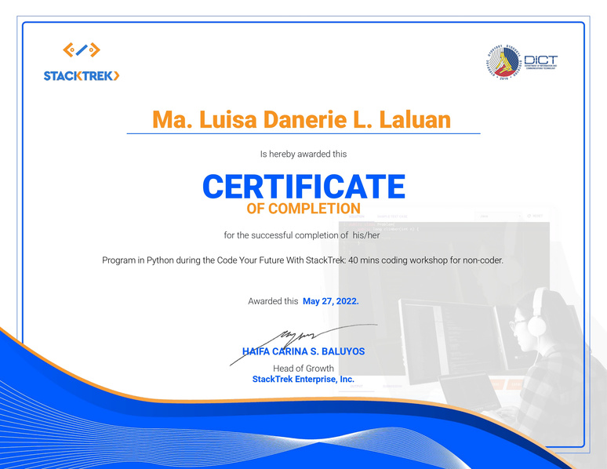The height and width of the screenshot is (469, 607).
Task: Click the 'Awarded this' label
Action: click(x=273, y=301)
